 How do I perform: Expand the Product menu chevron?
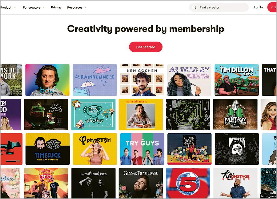tap(15, 8)
